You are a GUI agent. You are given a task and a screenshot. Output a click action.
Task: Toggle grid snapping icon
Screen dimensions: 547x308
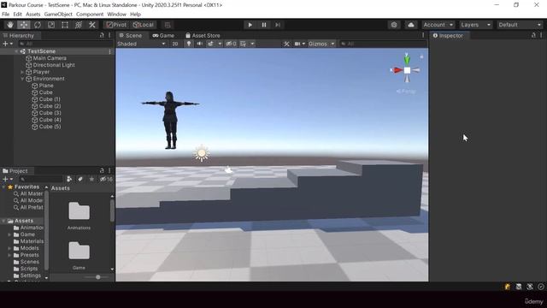168,25
